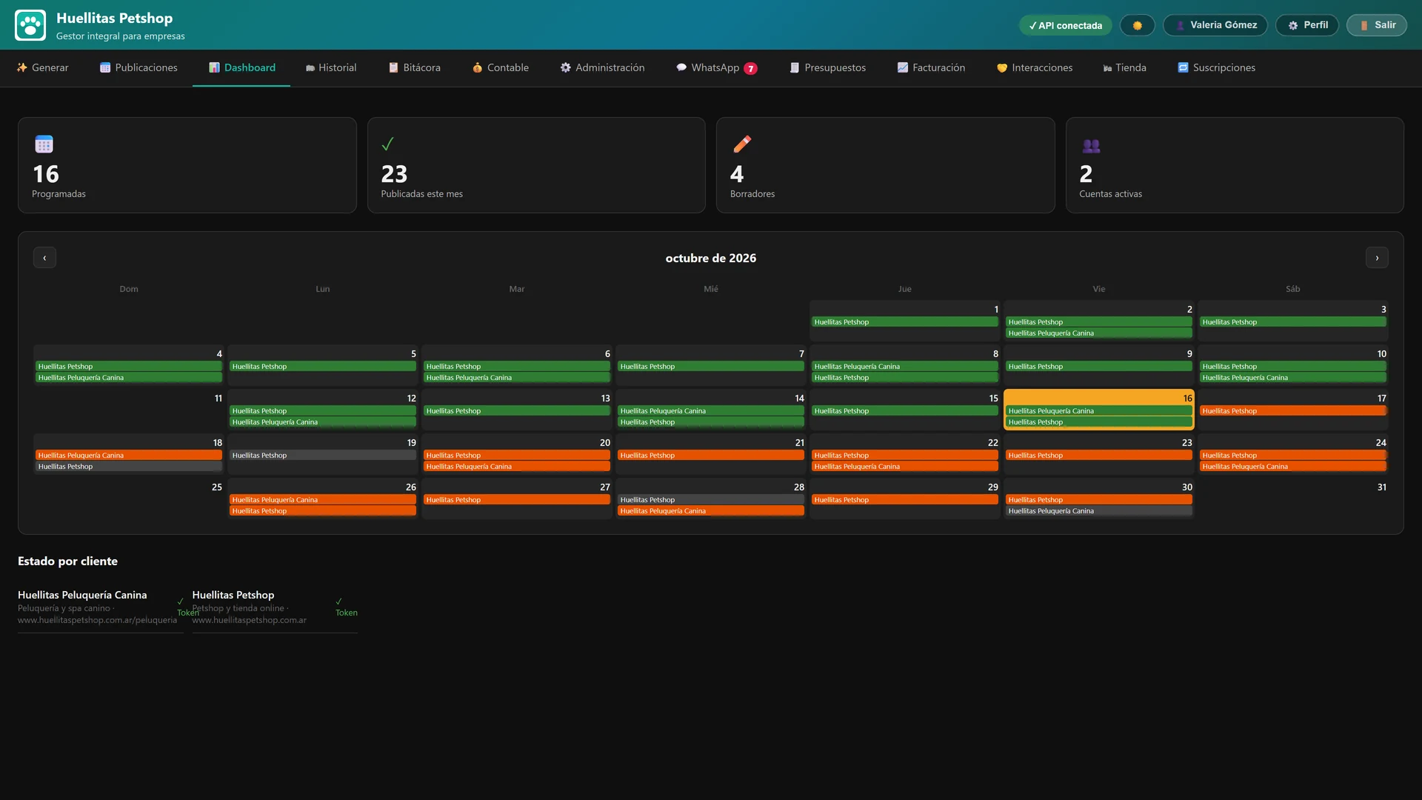Click the 16 Programadas count
The width and height of the screenshot is (1422, 800).
click(46, 174)
